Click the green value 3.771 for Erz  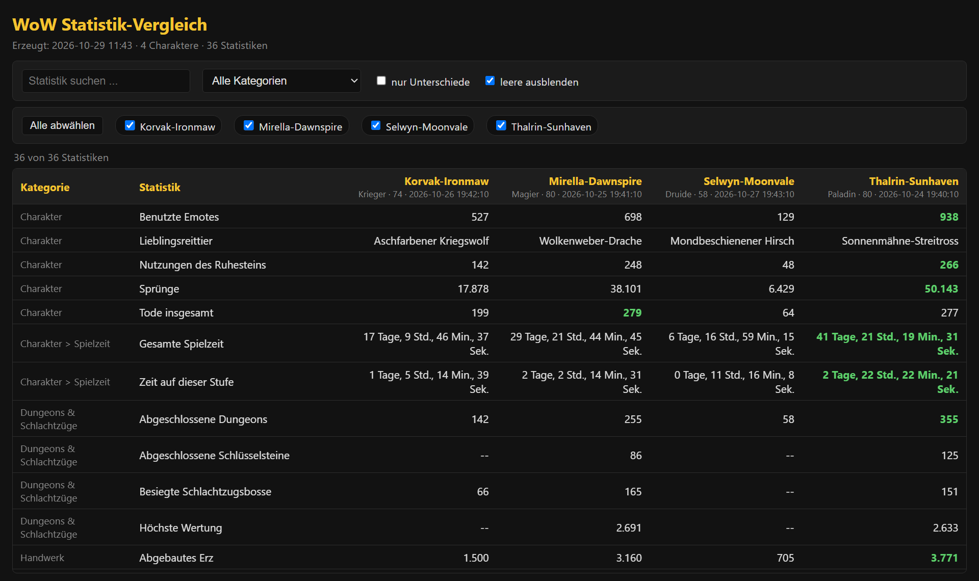point(944,558)
